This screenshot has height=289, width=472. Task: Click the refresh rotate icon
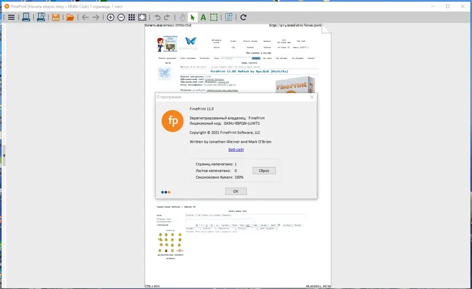coord(244,18)
